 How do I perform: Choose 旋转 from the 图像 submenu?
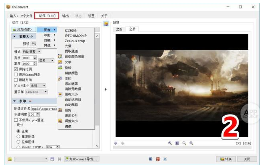(68, 67)
